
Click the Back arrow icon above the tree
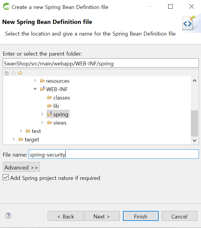(x=13, y=73)
